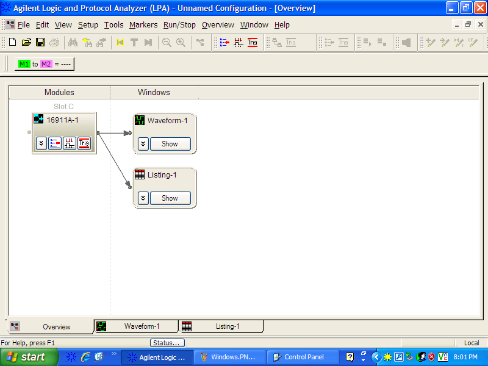Open Trigger setup icon in the main toolbar

(253, 42)
